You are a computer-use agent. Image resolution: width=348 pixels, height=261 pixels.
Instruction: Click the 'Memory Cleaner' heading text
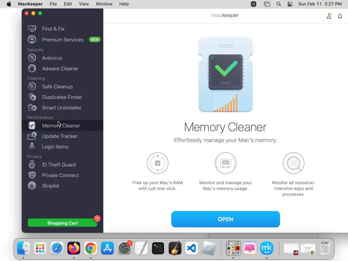225,127
